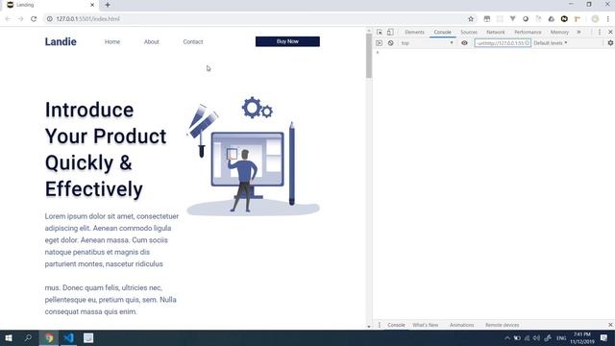Open the Home nav link
The height and width of the screenshot is (346, 615).
coord(112,41)
